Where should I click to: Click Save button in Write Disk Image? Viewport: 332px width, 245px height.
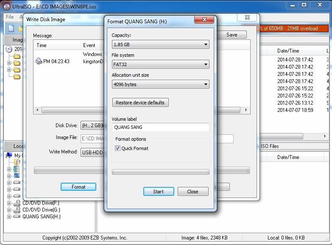click(x=232, y=35)
